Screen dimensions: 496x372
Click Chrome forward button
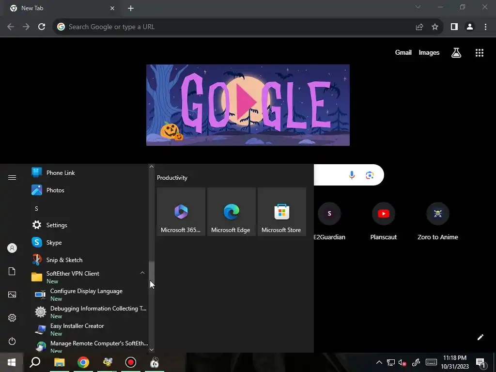[26, 27]
